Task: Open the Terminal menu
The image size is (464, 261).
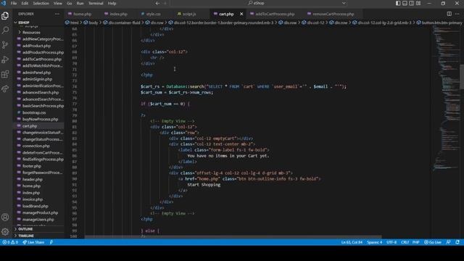Action: (96, 3)
